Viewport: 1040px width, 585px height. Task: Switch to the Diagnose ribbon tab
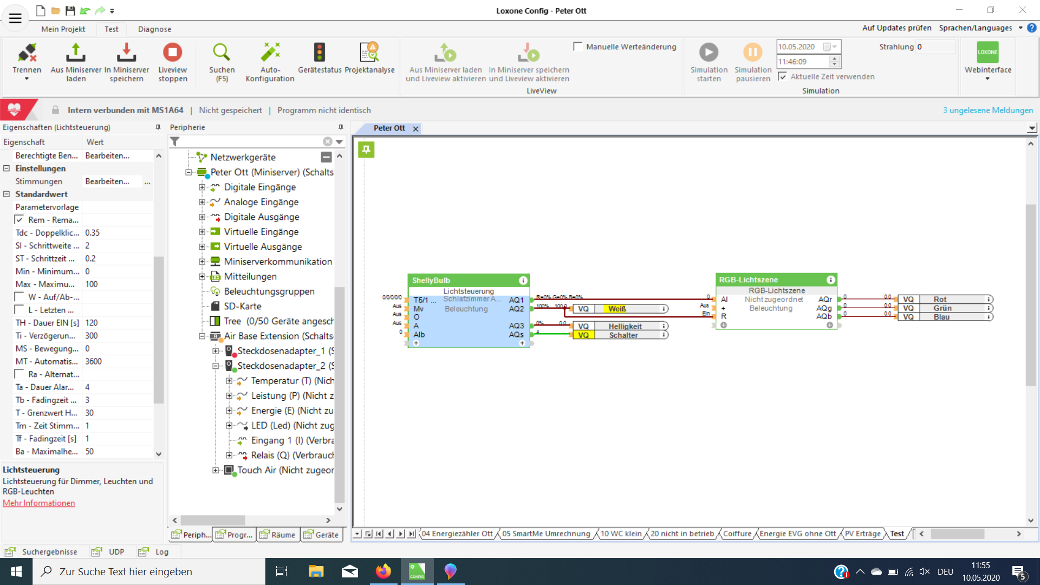[154, 29]
